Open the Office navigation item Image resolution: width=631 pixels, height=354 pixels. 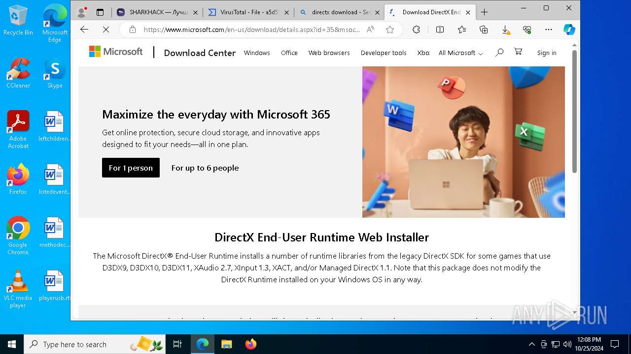click(289, 53)
